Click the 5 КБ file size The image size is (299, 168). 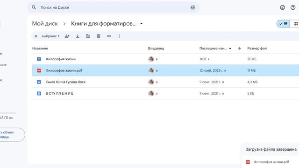[251, 93]
